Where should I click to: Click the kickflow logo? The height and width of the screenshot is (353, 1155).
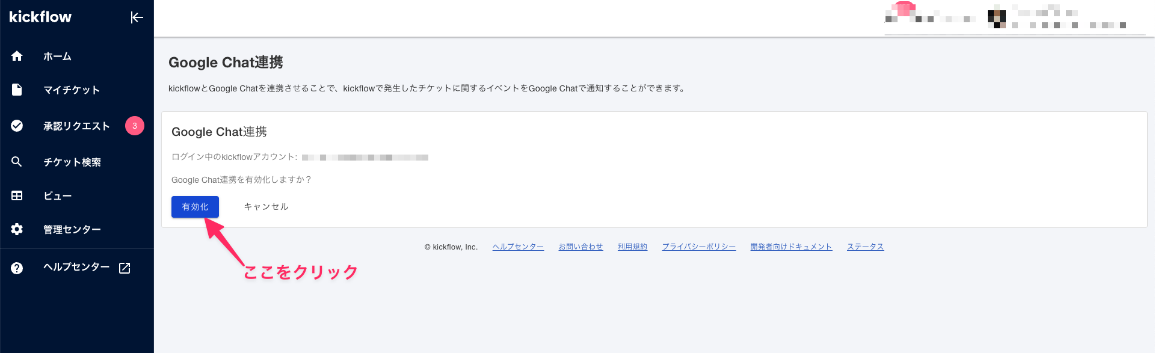click(x=40, y=17)
